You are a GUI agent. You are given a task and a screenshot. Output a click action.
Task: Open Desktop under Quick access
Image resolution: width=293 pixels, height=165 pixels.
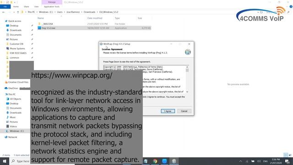point(14,26)
